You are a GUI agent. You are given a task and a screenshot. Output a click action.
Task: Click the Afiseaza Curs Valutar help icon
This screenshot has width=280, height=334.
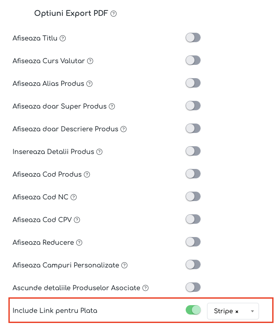coord(90,61)
